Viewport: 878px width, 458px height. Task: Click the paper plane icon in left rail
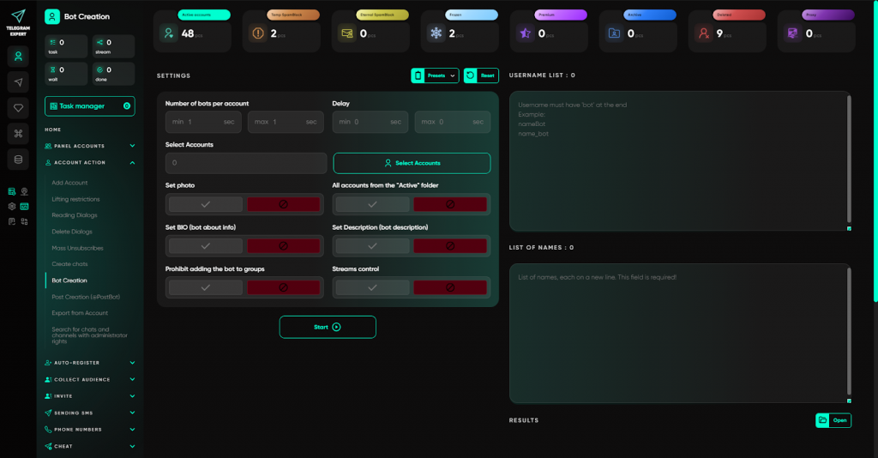click(x=18, y=81)
